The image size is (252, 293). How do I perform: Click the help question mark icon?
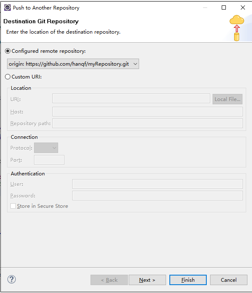(x=12, y=280)
